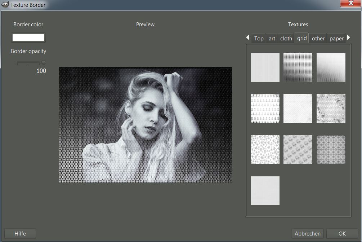Confirm with the OK button
This screenshot has width=362, height=242.
click(342, 234)
